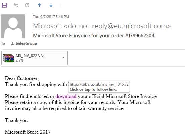Select the MS_INV_8227.7z attachment file name
The height and width of the screenshot is (139, 185).
30,55
